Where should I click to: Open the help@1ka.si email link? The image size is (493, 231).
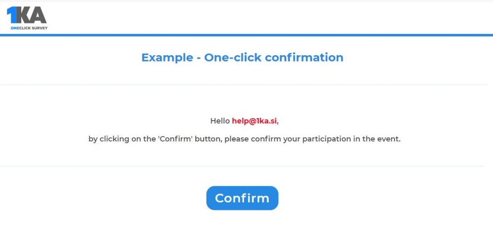point(255,121)
